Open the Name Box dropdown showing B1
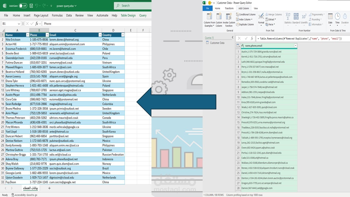The height and width of the screenshot is (197, 350). coord(19,24)
